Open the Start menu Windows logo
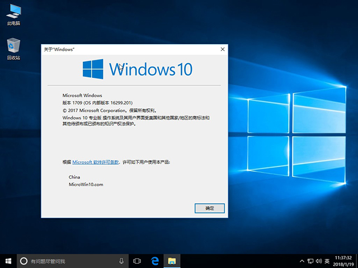The width and height of the screenshot is (358, 268). tap(8, 261)
